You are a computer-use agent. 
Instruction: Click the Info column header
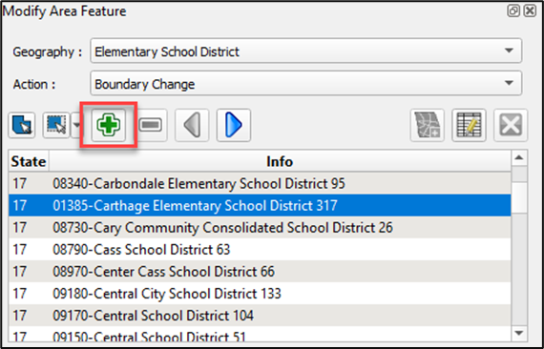[280, 161]
